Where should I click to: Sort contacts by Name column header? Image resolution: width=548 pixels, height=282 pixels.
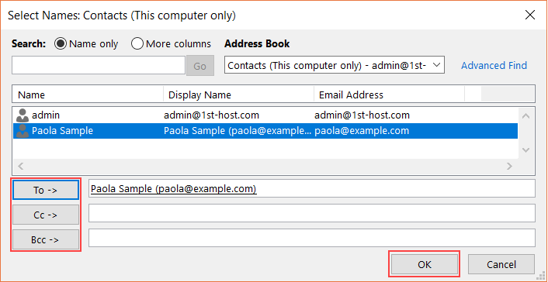tap(88, 95)
